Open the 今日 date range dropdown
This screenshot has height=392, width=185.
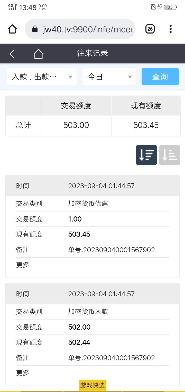tap(109, 77)
